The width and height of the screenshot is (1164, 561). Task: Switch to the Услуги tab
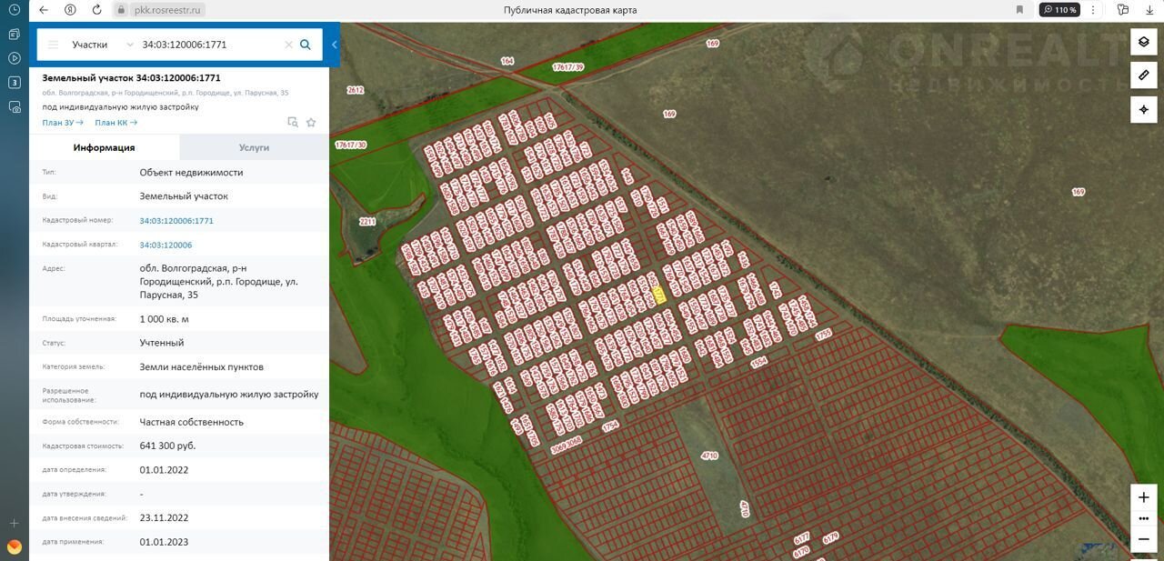[x=254, y=147]
